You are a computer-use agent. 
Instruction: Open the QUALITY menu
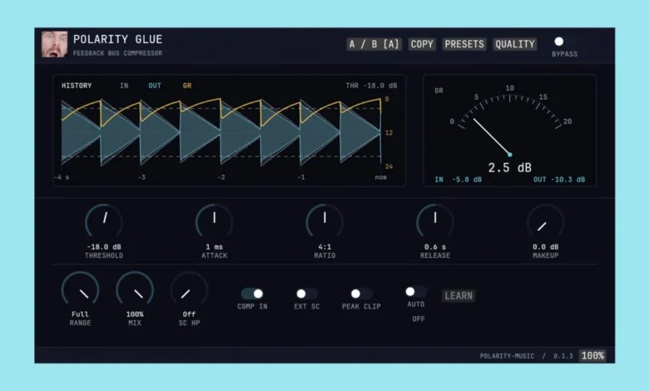point(515,44)
